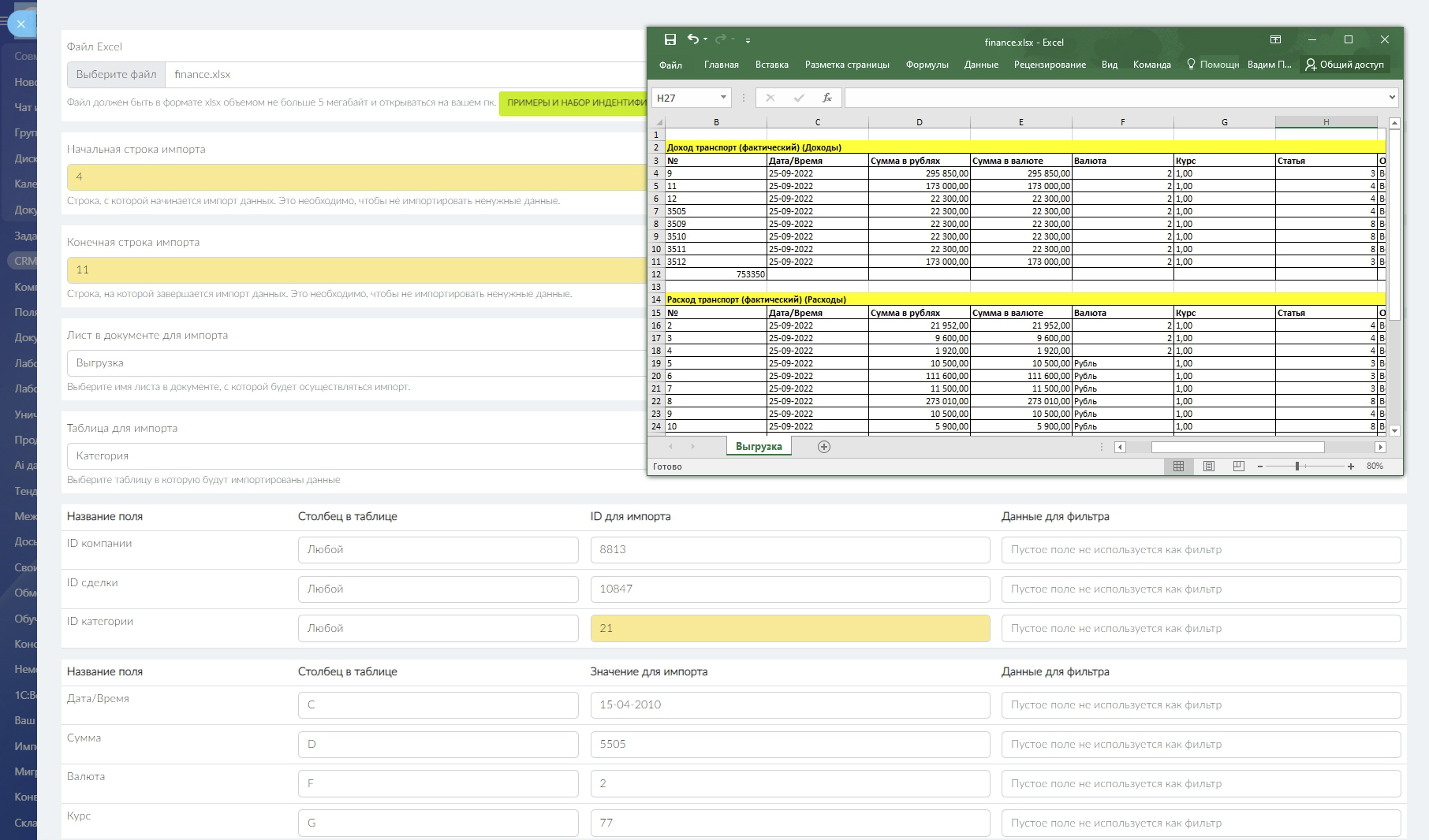Click the ID компании import ID field
This screenshot has width=1429, height=840.
[x=790, y=550]
